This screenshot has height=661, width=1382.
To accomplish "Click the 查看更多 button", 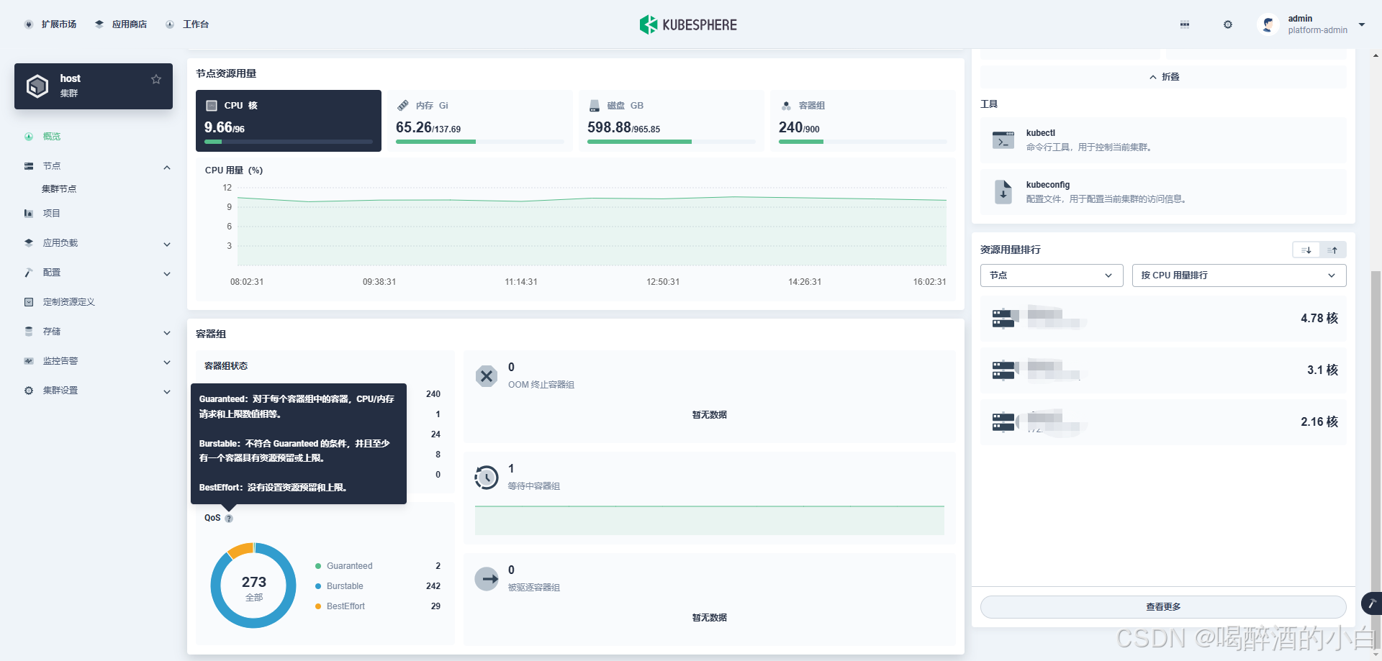I will [x=1162, y=607].
